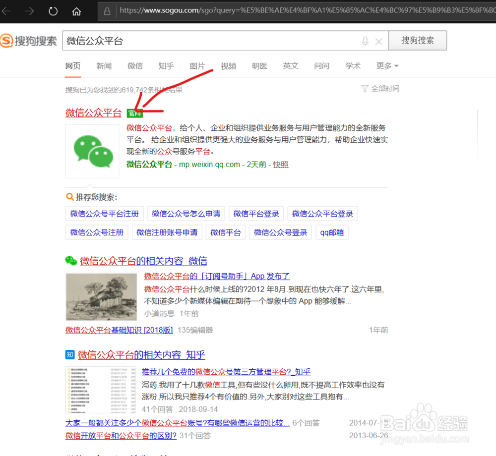Viewport: 496px width, 456px height.
Task: Select the 网页 tab
Action: [73, 66]
